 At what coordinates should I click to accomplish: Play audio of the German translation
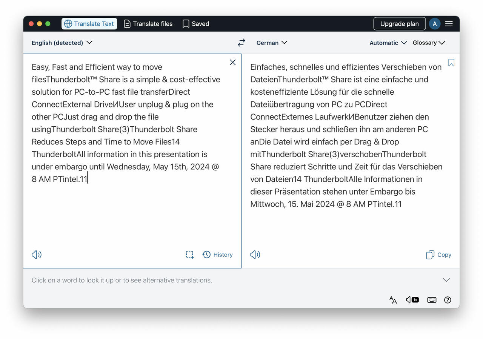pos(255,255)
